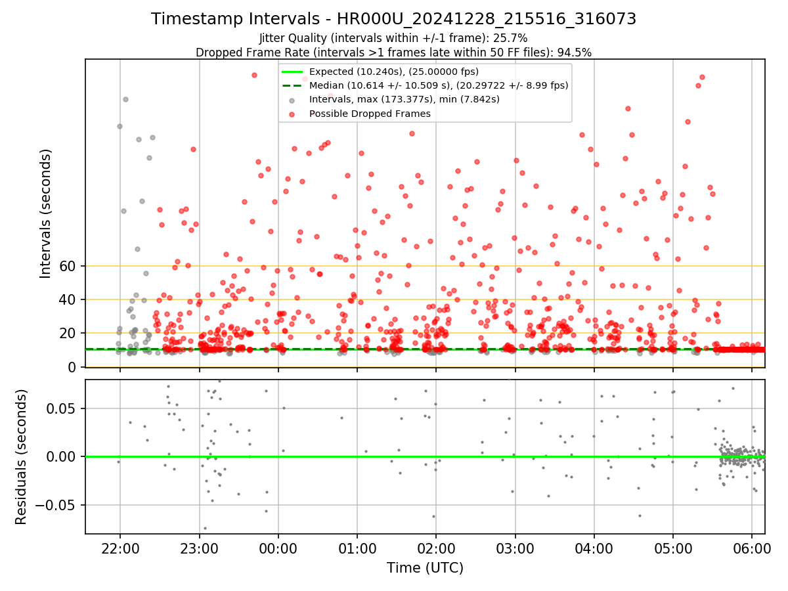788x591 pixels.
Task: Click the 'Time (UTC)' x-axis label
Action: click(x=425, y=568)
